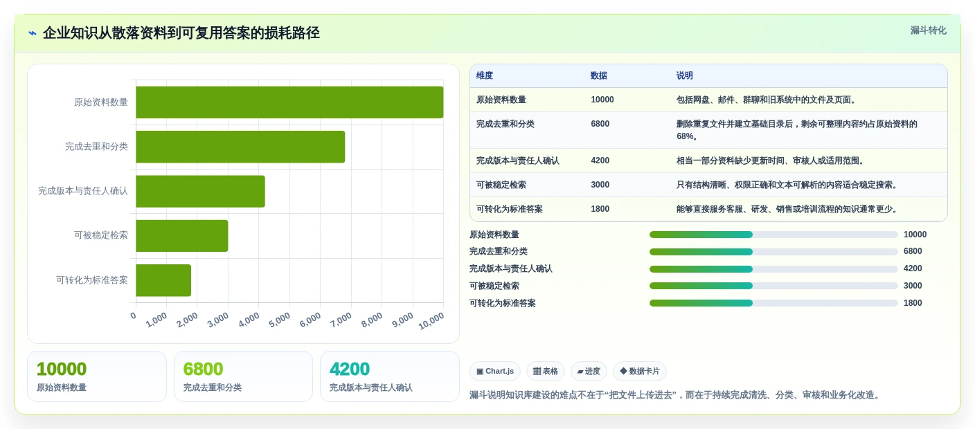Select the Chart.js tag chip
Image resolution: width=975 pixels, height=429 pixels.
point(495,372)
